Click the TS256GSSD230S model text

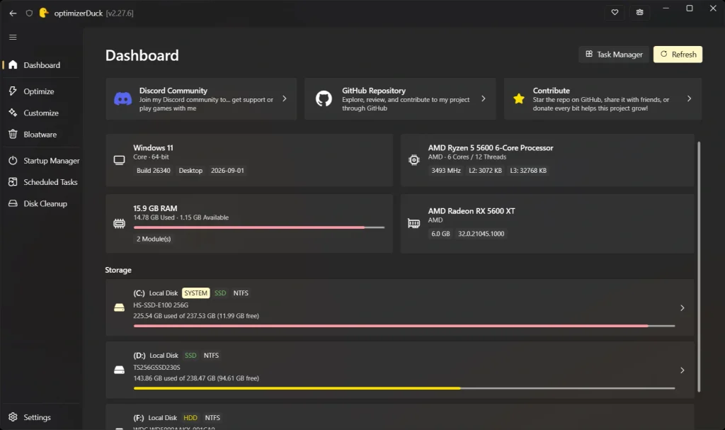pos(156,368)
